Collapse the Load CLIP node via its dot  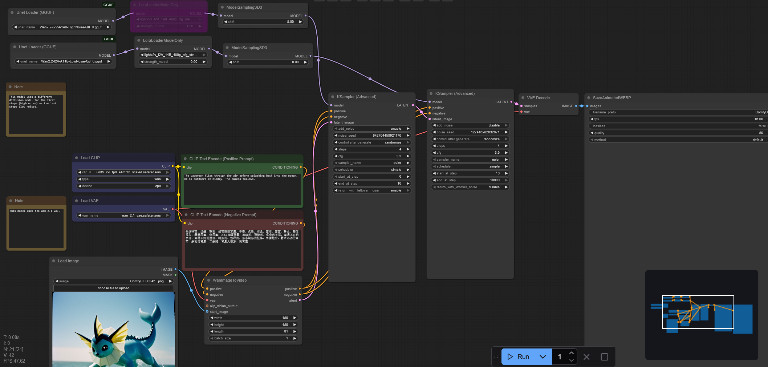coord(77,158)
